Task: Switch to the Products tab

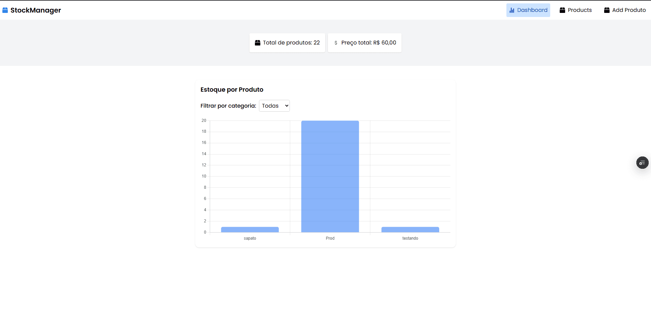Action: (575, 10)
